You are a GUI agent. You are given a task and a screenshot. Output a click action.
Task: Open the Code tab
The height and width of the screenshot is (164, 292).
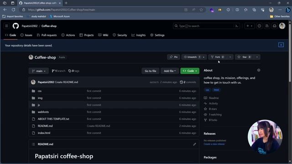point(10,35)
